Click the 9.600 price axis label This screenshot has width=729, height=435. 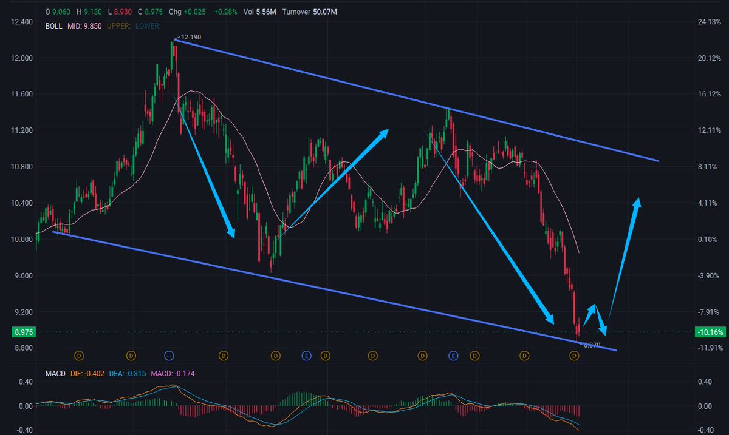pos(22,275)
